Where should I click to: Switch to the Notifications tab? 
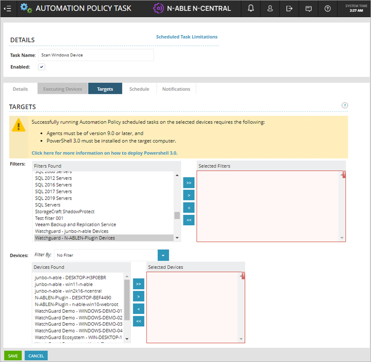[x=176, y=89]
